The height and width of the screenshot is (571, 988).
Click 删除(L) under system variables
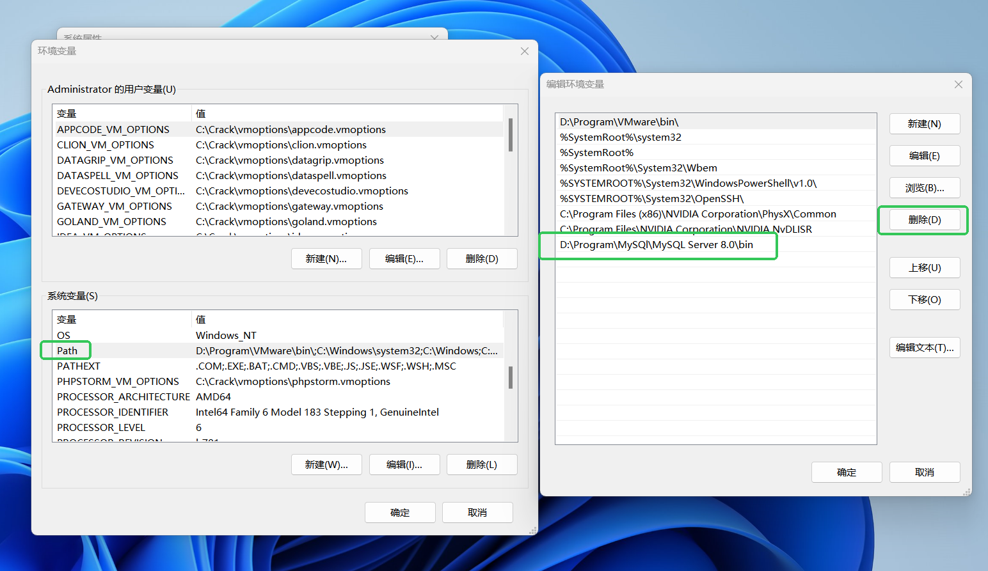(482, 465)
